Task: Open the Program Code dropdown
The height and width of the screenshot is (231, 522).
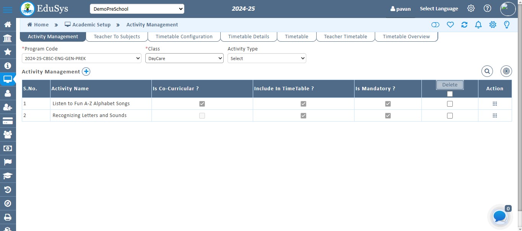Action: coord(82,59)
